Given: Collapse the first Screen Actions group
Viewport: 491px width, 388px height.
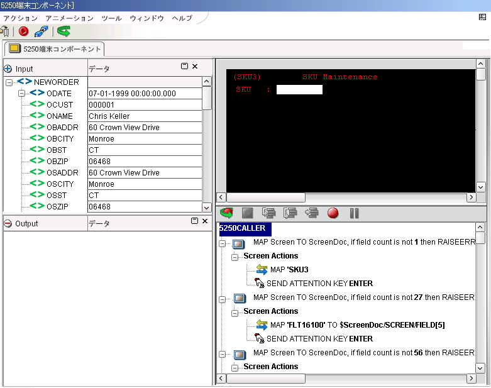Looking at the screenshot, I should click(234, 257).
